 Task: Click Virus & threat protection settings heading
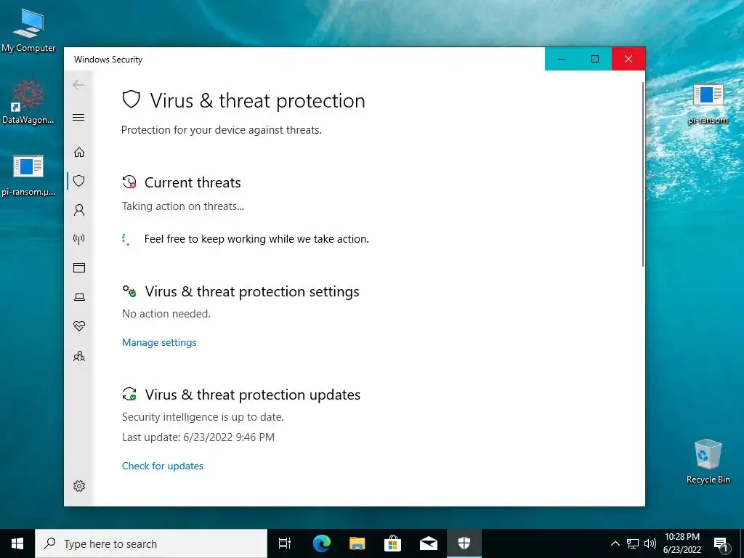[x=252, y=291]
